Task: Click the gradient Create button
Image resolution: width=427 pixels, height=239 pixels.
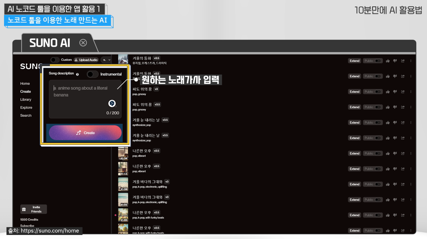Action: coord(85,133)
